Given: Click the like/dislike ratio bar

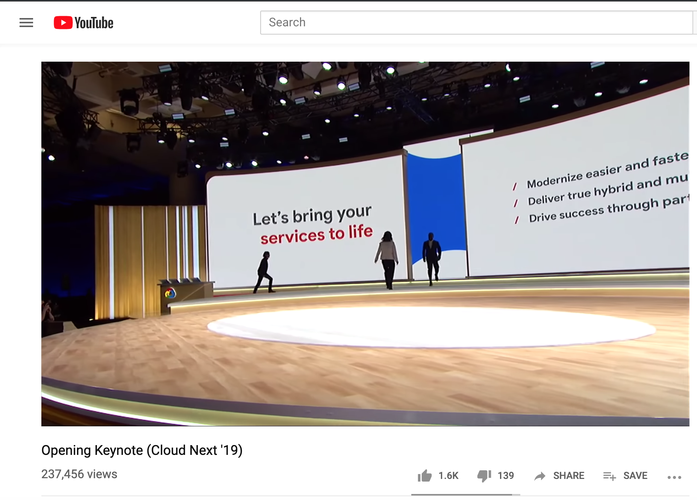Looking at the screenshot, I should coord(466,495).
